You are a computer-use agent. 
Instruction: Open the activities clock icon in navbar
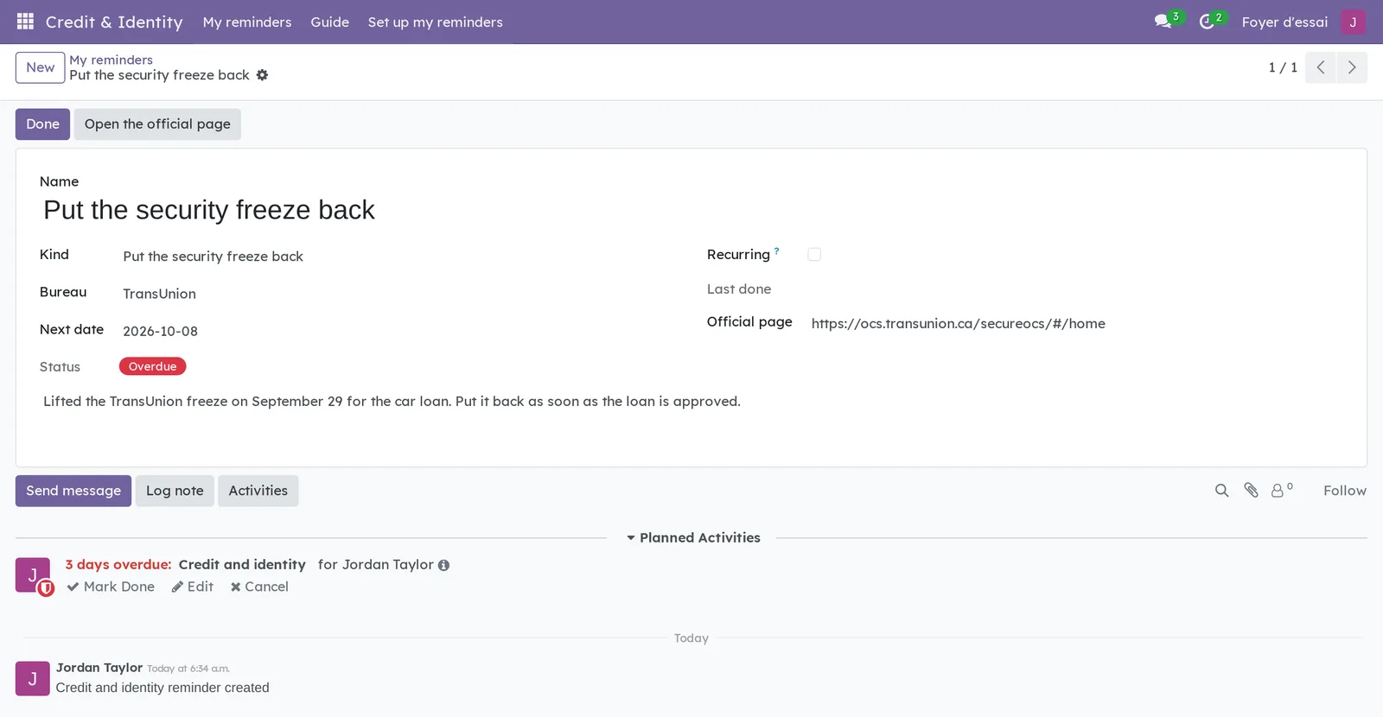[1207, 22]
